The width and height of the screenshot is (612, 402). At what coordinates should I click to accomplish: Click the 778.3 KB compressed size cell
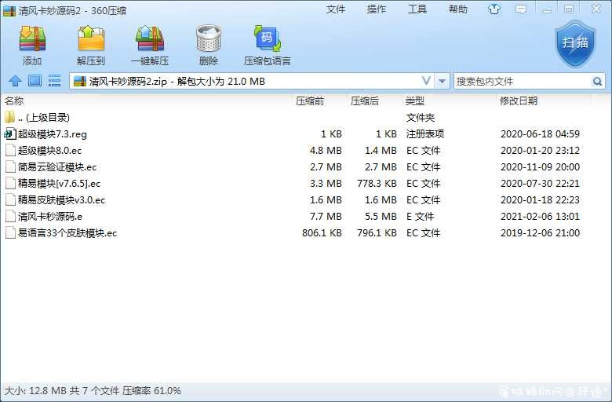tap(377, 183)
